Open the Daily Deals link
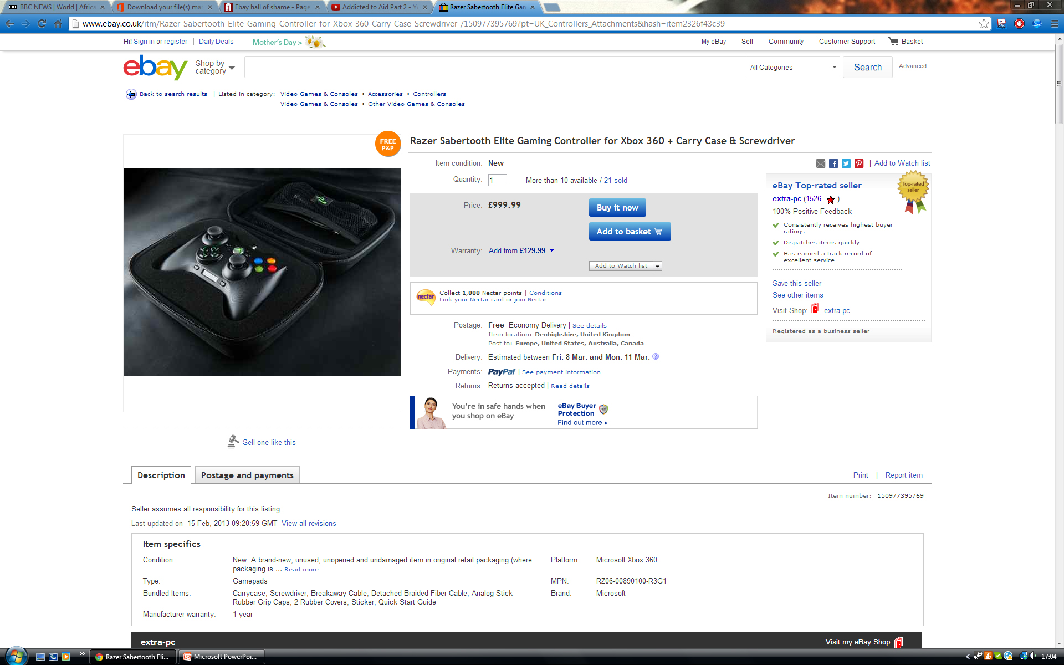Screen dimensions: 1064x665 coord(216,42)
